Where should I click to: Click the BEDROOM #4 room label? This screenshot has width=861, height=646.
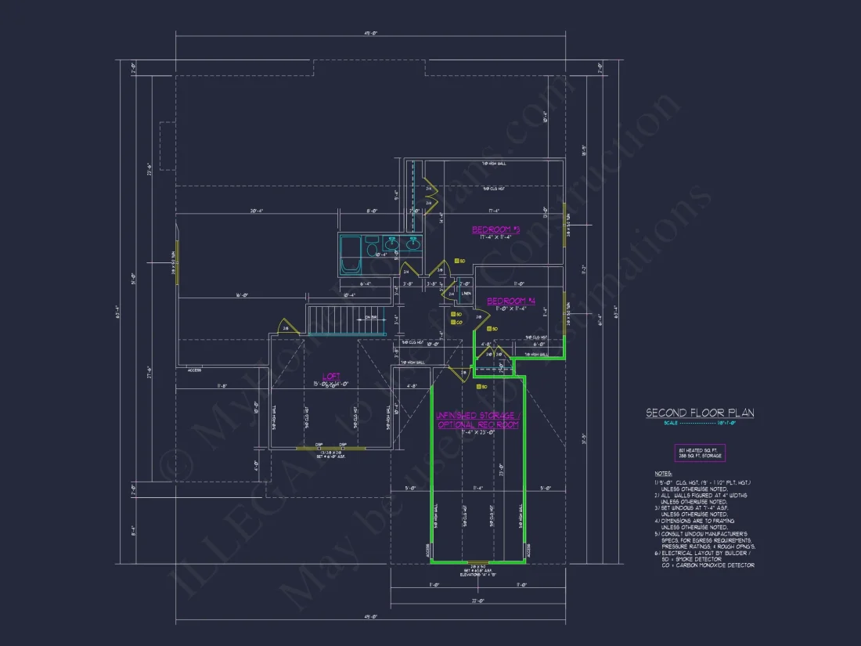pos(511,301)
